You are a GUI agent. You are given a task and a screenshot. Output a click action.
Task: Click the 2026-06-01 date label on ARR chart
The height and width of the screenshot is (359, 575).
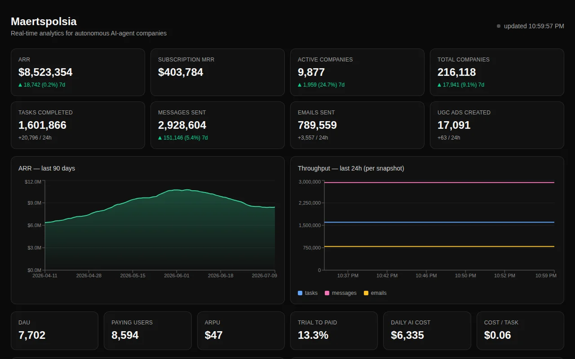coord(177,276)
